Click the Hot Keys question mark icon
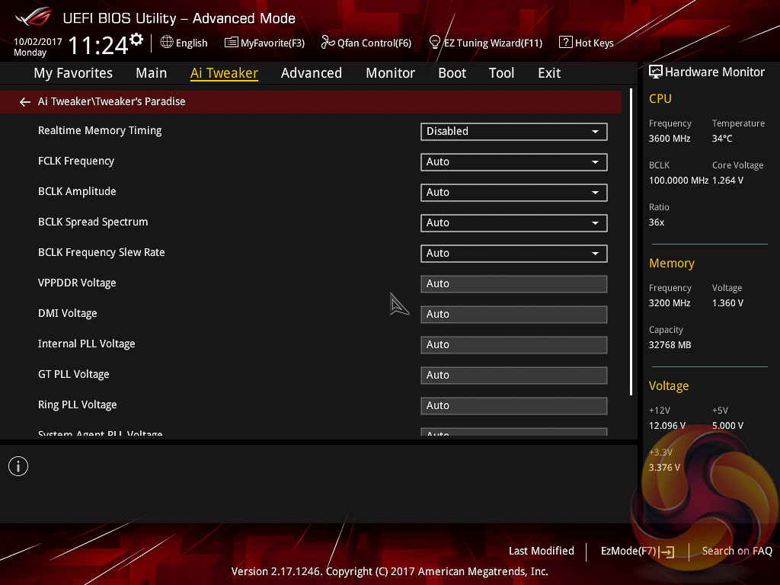Image resolution: width=780 pixels, height=585 pixels. 566,43
